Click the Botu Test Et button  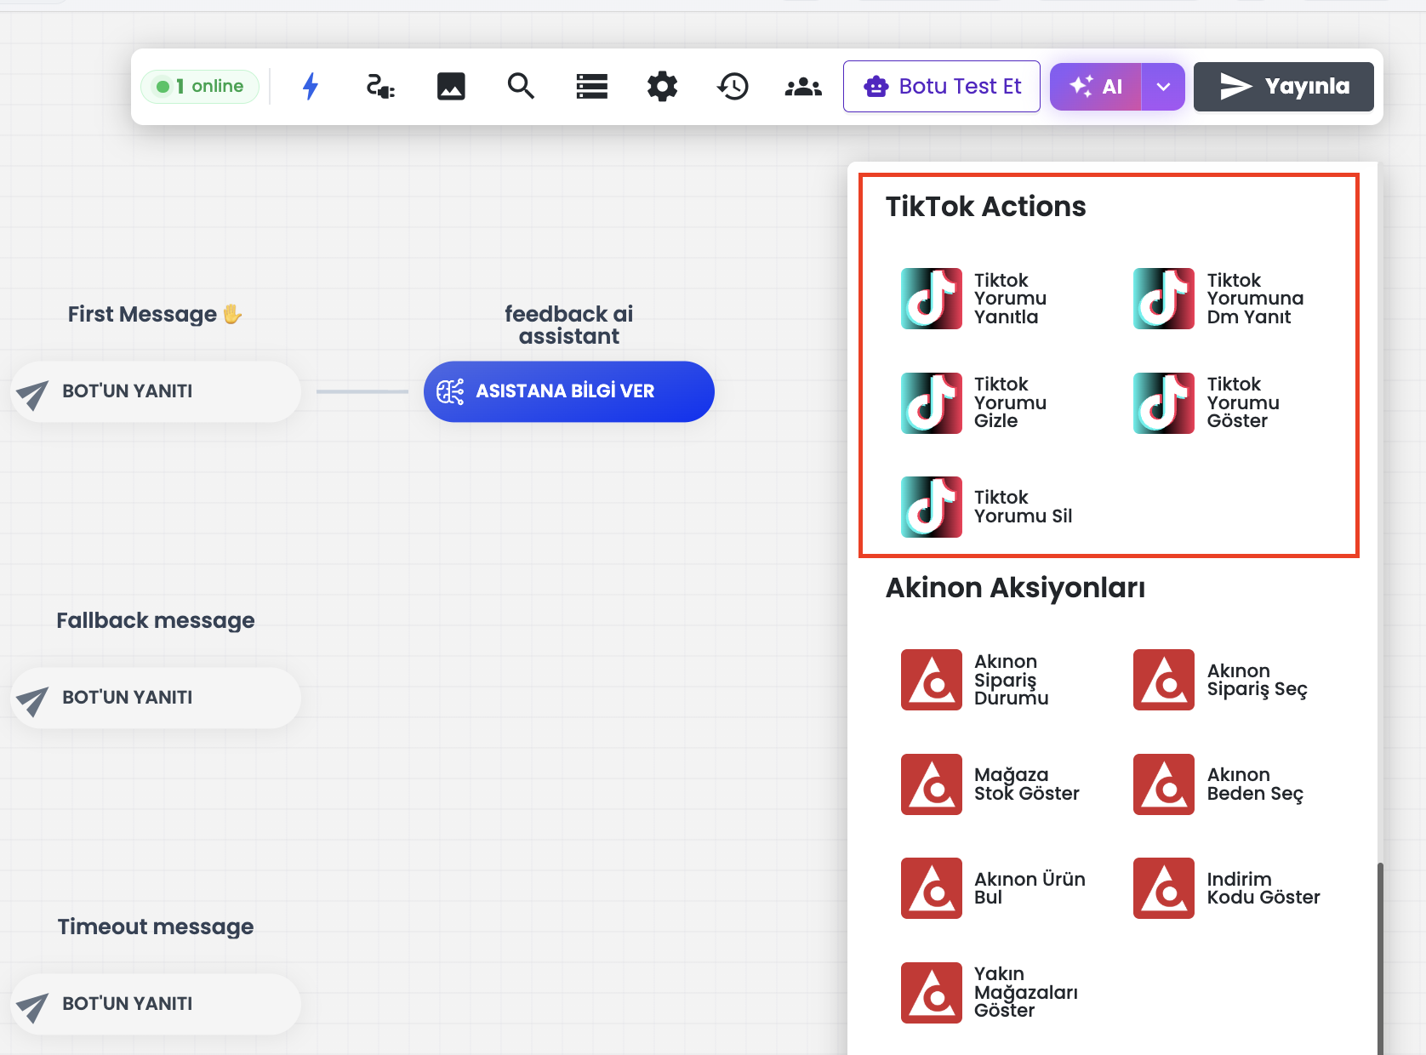[942, 86]
